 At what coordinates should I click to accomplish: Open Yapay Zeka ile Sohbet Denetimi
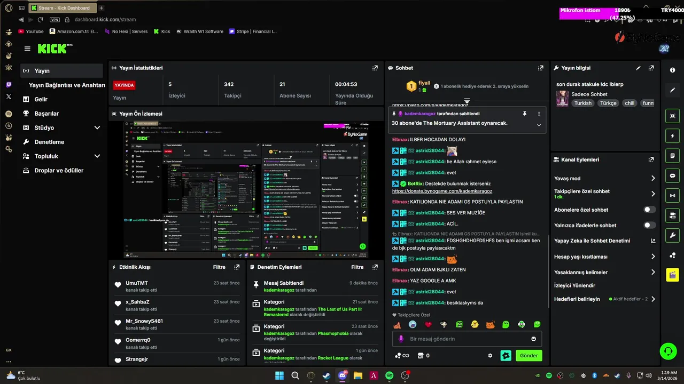[604, 241]
